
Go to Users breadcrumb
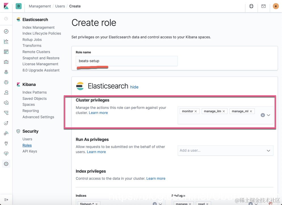tap(60, 6)
